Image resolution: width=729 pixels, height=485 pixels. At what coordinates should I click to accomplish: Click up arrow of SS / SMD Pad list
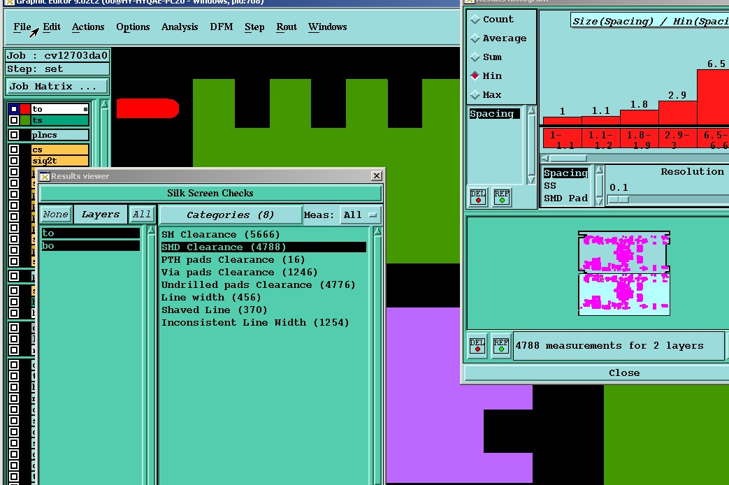(x=599, y=171)
